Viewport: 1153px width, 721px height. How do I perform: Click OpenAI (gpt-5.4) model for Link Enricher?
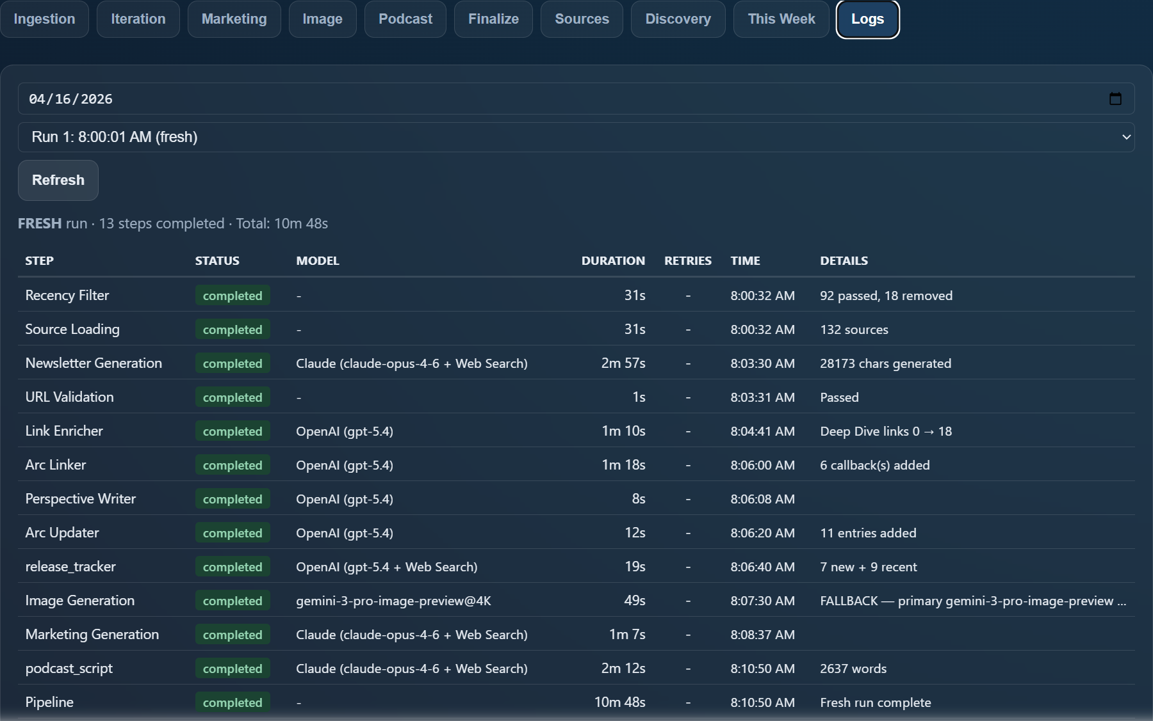(x=345, y=431)
